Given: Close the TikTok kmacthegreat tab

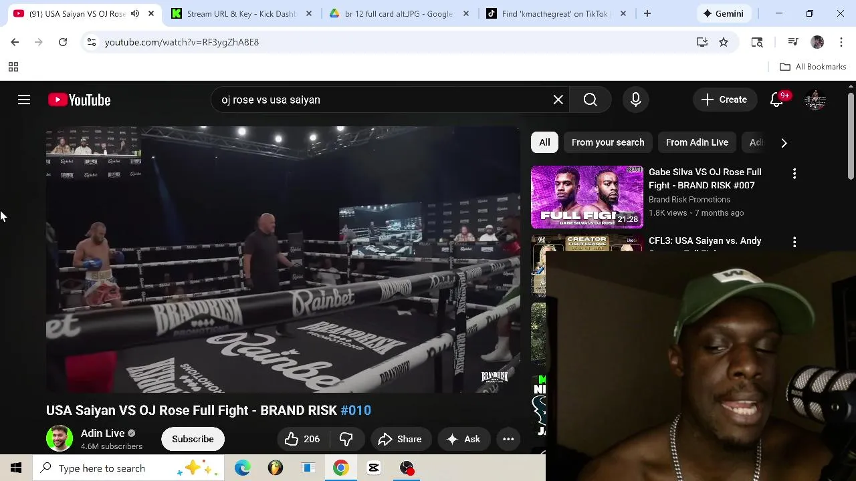Looking at the screenshot, I should click(x=623, y=13).
